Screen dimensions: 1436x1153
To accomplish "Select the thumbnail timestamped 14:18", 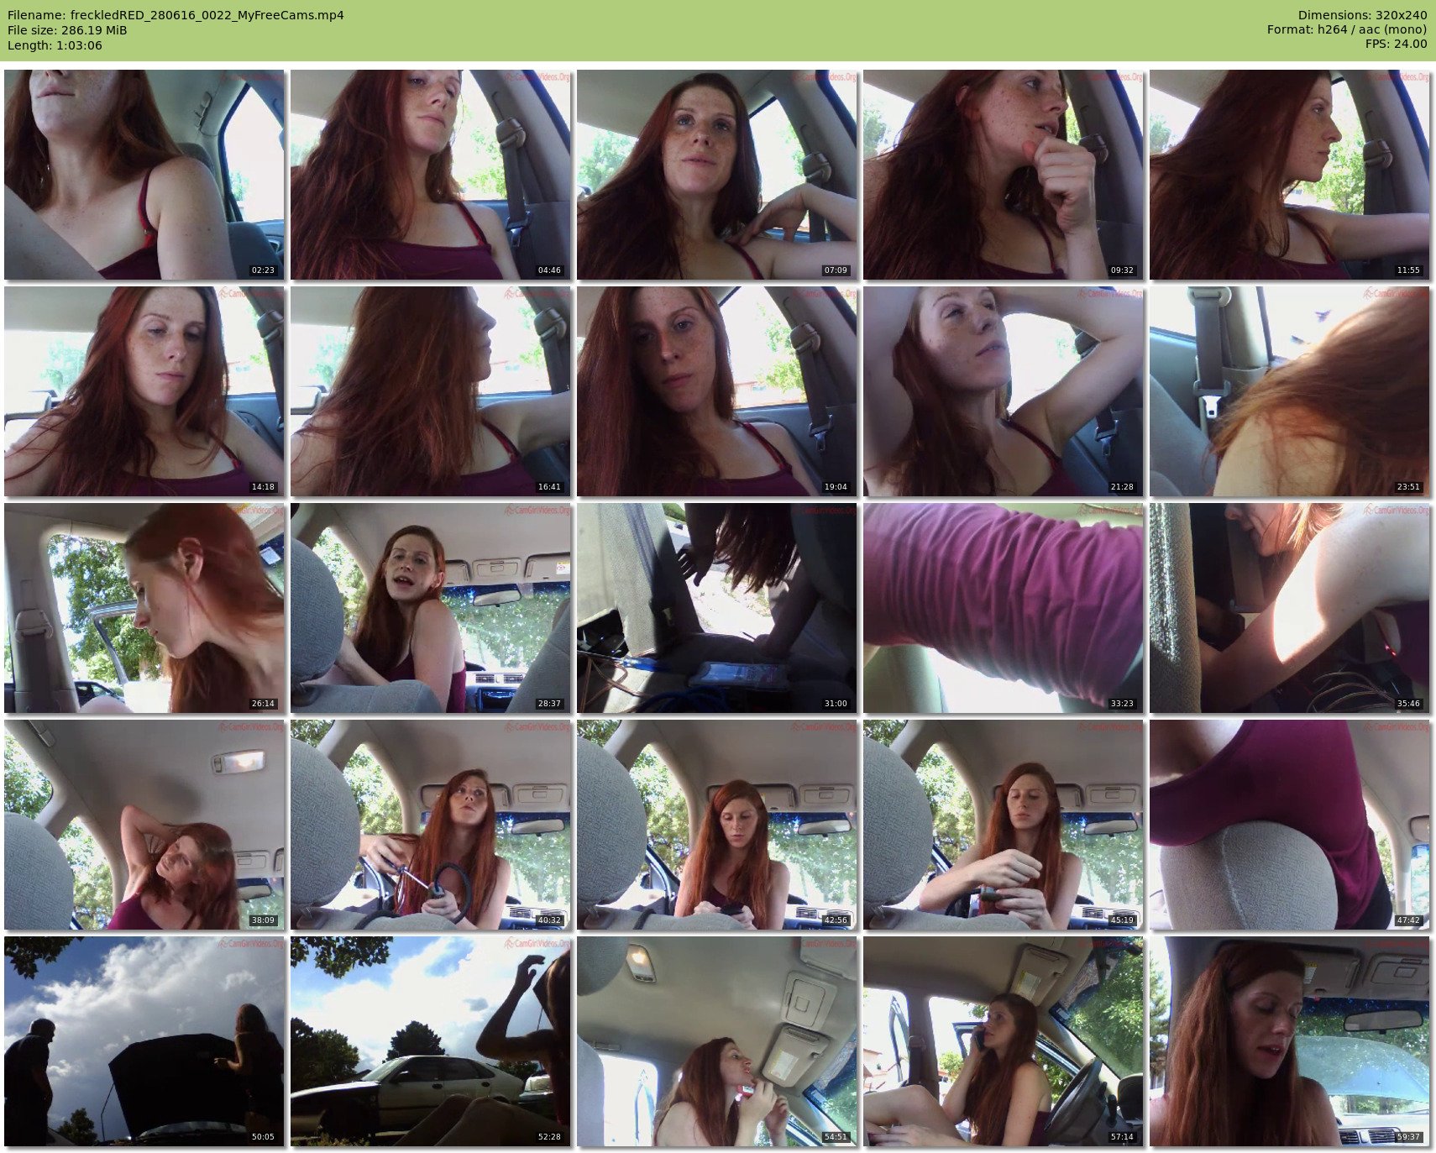I will 144,391.
